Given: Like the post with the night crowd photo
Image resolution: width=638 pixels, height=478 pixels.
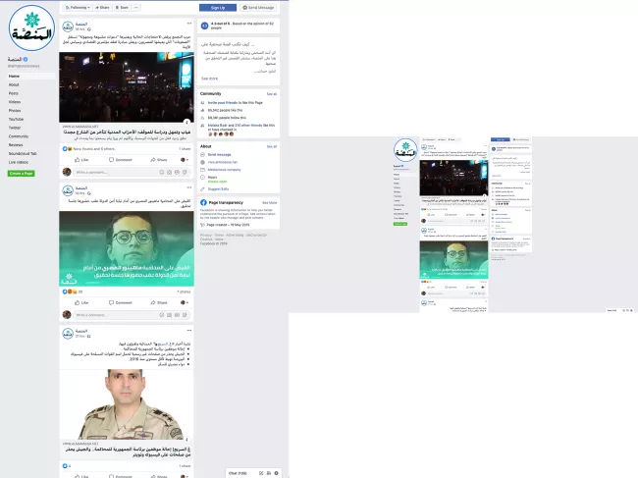Looking at the screenshot, I should coord(81,160).
